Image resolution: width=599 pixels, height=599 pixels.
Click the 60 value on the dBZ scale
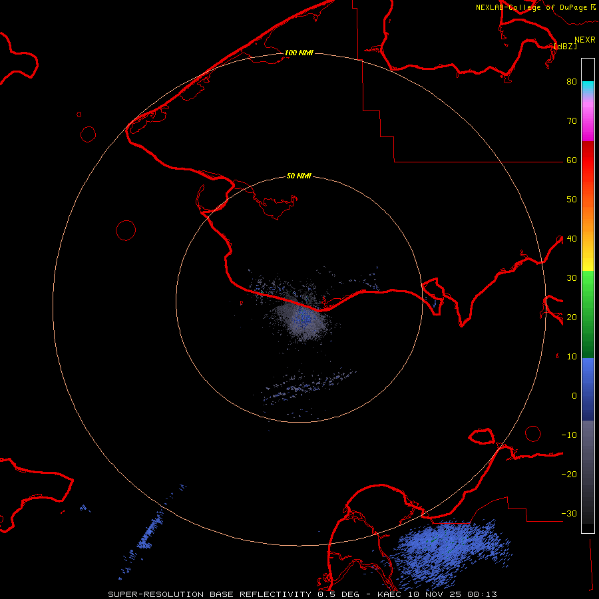pyautogui.click(x=572, y=160)
